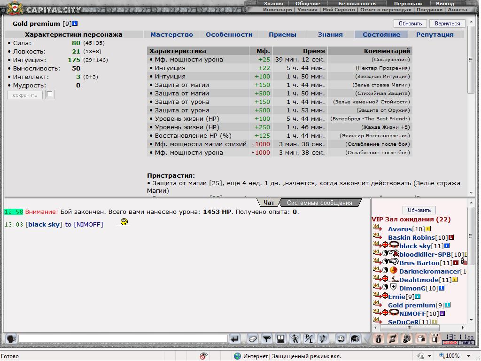Image resolution: width=481 pixels, height=361 pixels.
Task: Open the Умения submenu link
Action: tap(307, 9)
